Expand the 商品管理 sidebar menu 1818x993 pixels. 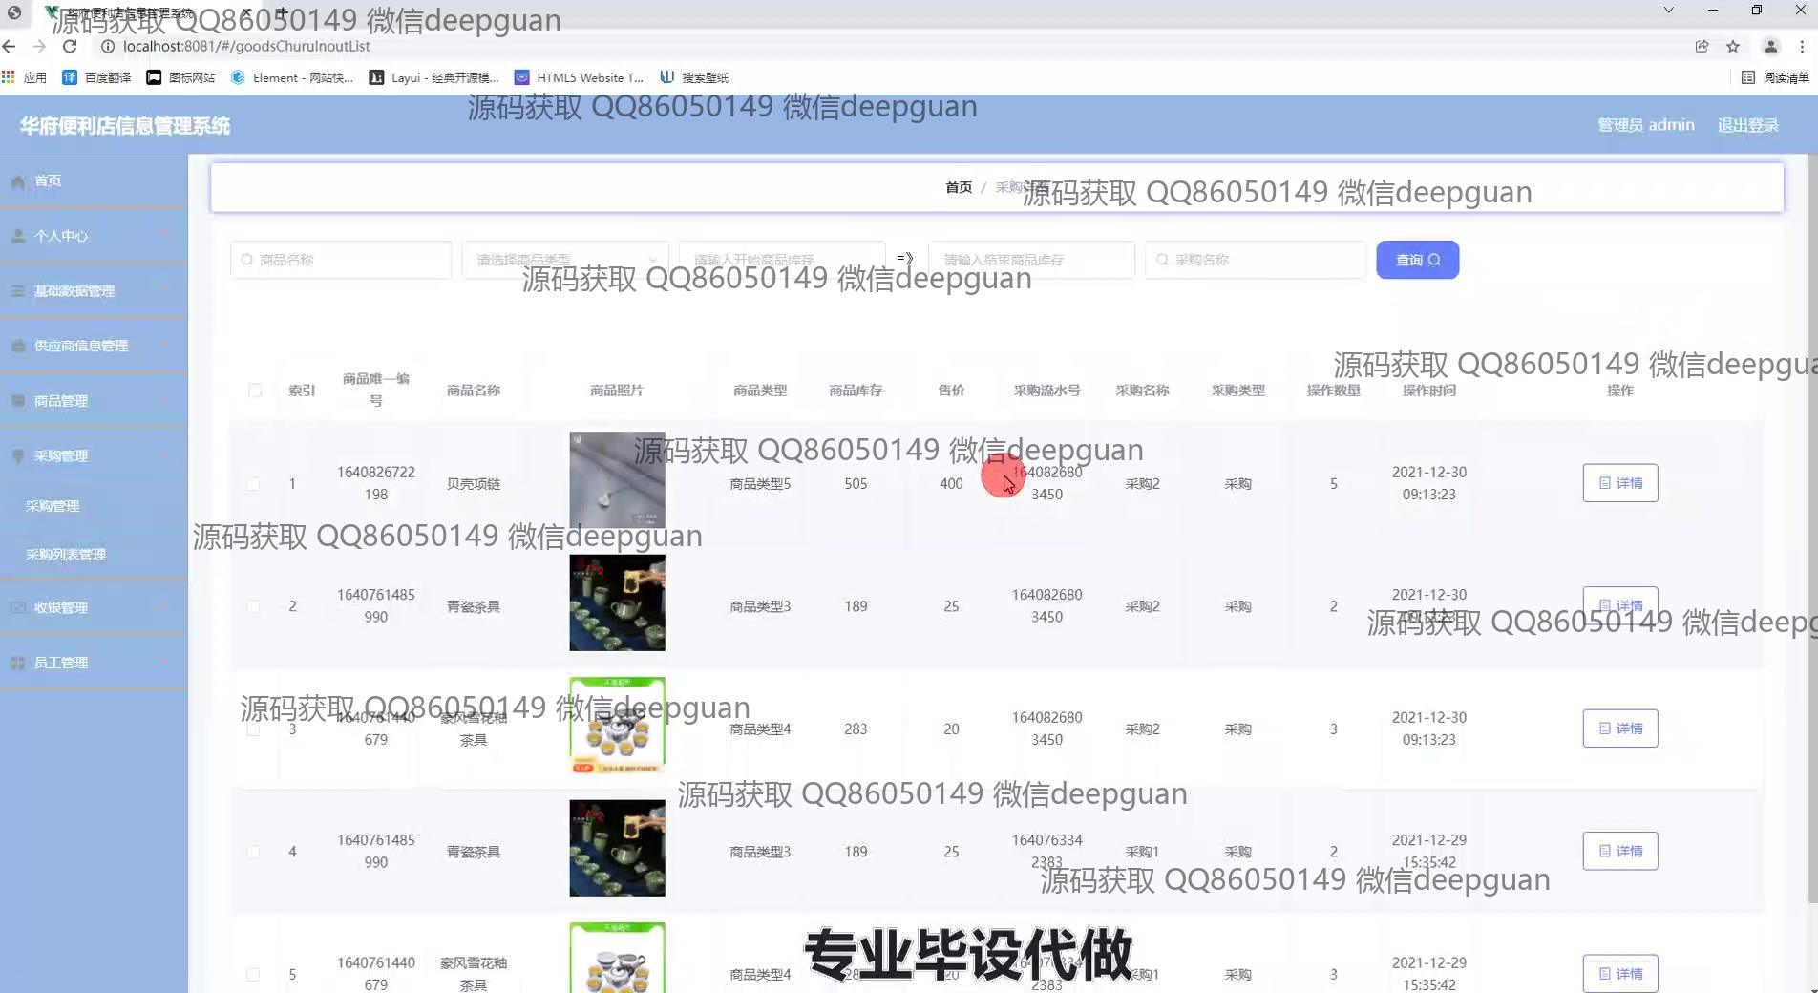[94, 401]
